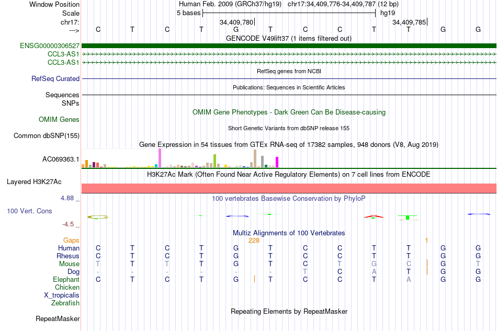Click the GENCODE V49lift37 track title
The image size is (497, 331).
coord(289,38)
